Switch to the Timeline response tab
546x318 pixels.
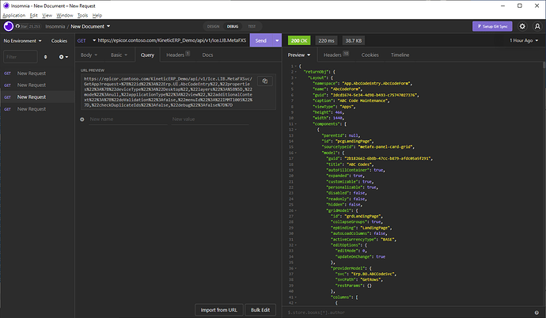(400, 55)
